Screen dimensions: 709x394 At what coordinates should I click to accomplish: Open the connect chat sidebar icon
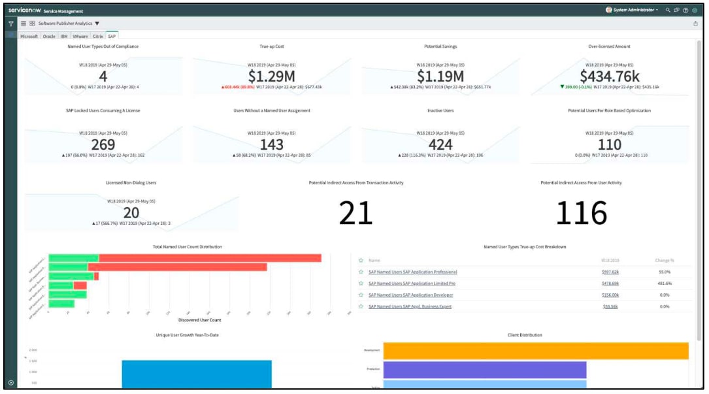pos(676,10)
